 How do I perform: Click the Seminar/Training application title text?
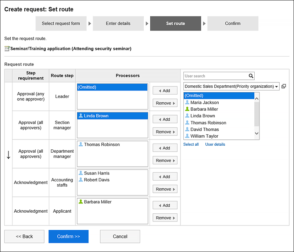tap(71, 49)
